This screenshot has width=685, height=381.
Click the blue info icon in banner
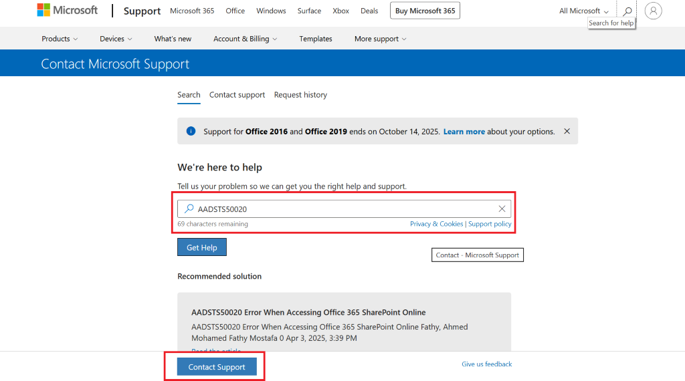[191, 131]
